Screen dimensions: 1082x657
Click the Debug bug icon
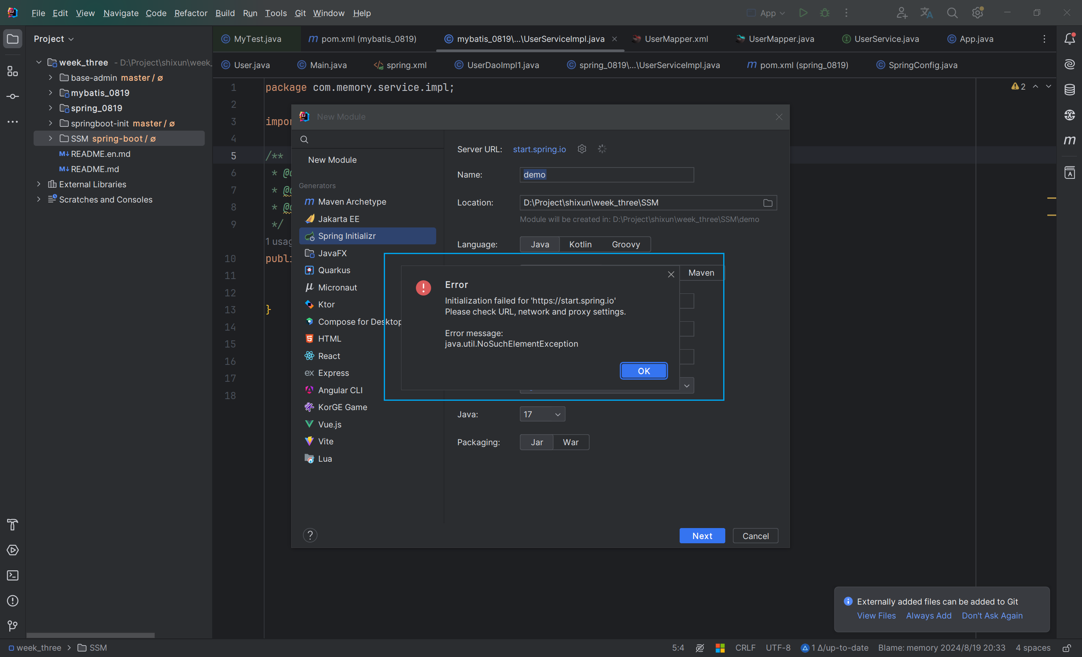coord(825,13)
